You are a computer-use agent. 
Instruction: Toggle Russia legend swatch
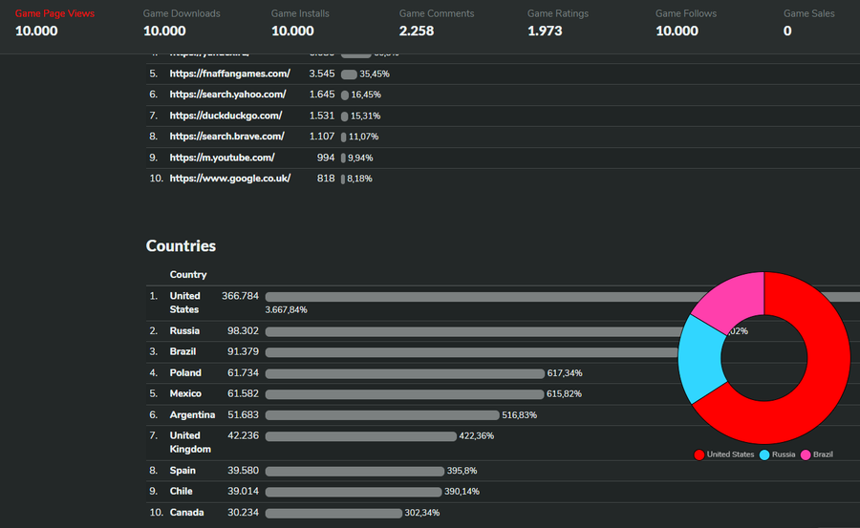click(764, 454)
